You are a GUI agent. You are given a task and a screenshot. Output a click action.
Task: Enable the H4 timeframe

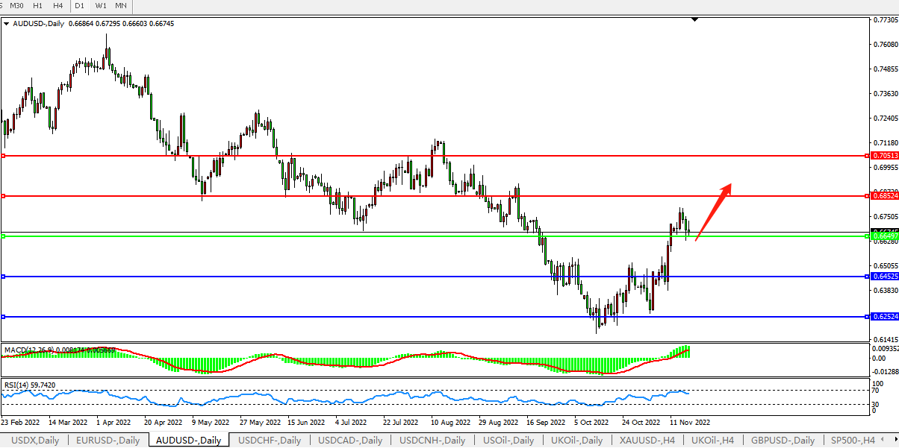[x=57, y=6]
